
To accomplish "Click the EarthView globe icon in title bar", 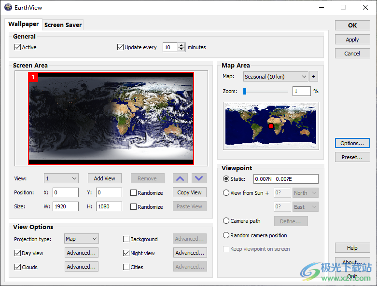I will [8, 7].
